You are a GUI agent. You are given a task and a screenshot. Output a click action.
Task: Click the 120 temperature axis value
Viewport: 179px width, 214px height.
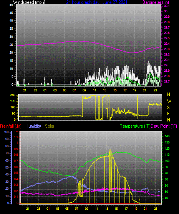[x=167, y=148]
